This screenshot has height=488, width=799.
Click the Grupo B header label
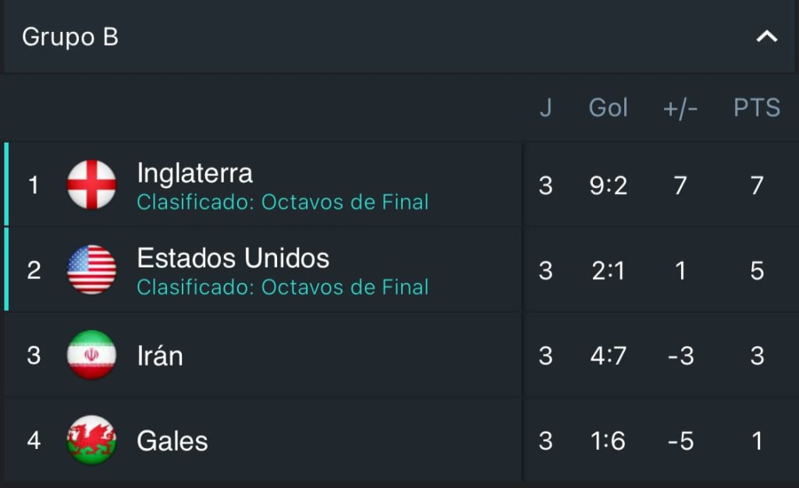point(70,36)
